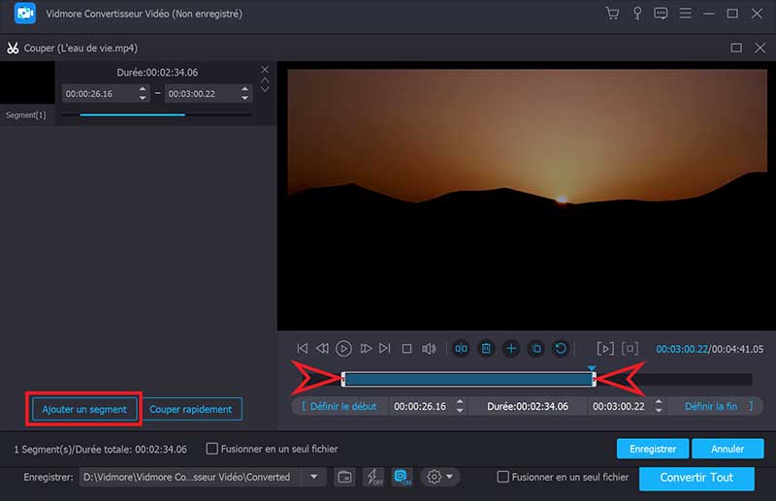Click 'Définir le début' link

coord(343,406)
